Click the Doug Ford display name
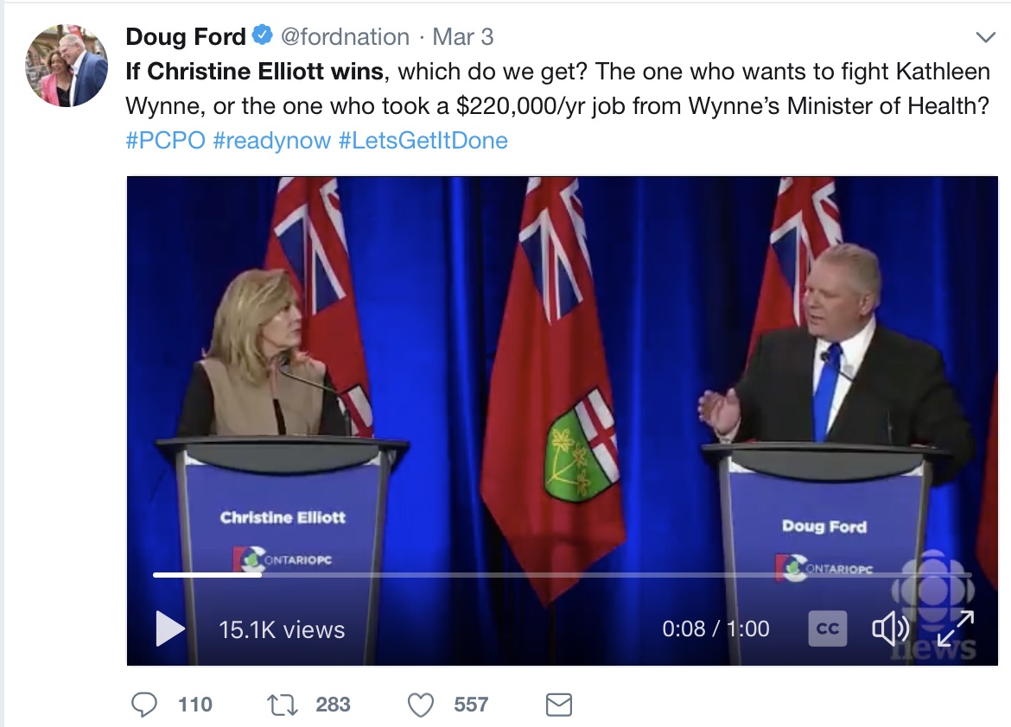Screen dimensions: 1011x727 186,37
